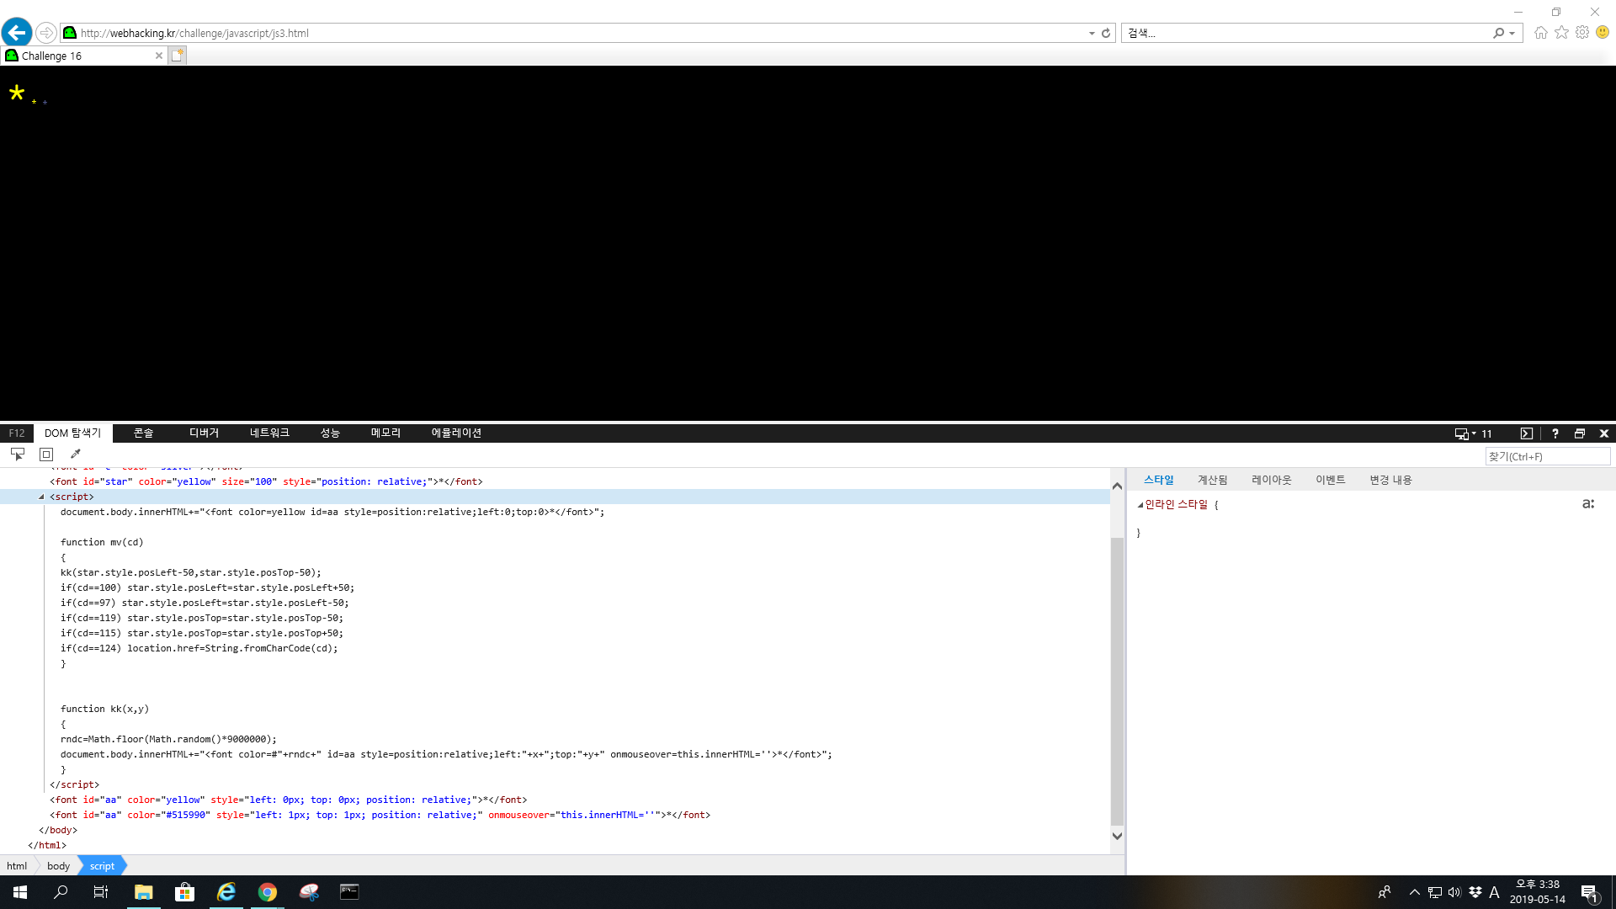
Task: Click the DOM tree vertical scrollbar thumb
Action: (x=1117, y=682)
